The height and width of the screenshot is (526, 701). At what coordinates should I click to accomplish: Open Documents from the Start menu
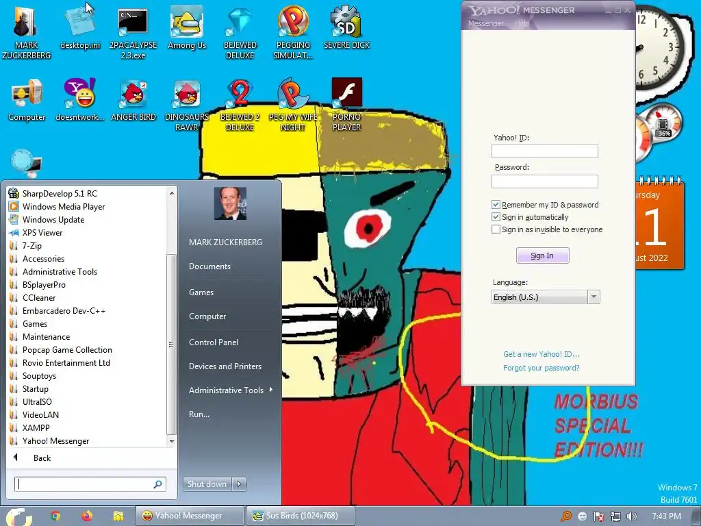tap(209, 266)
